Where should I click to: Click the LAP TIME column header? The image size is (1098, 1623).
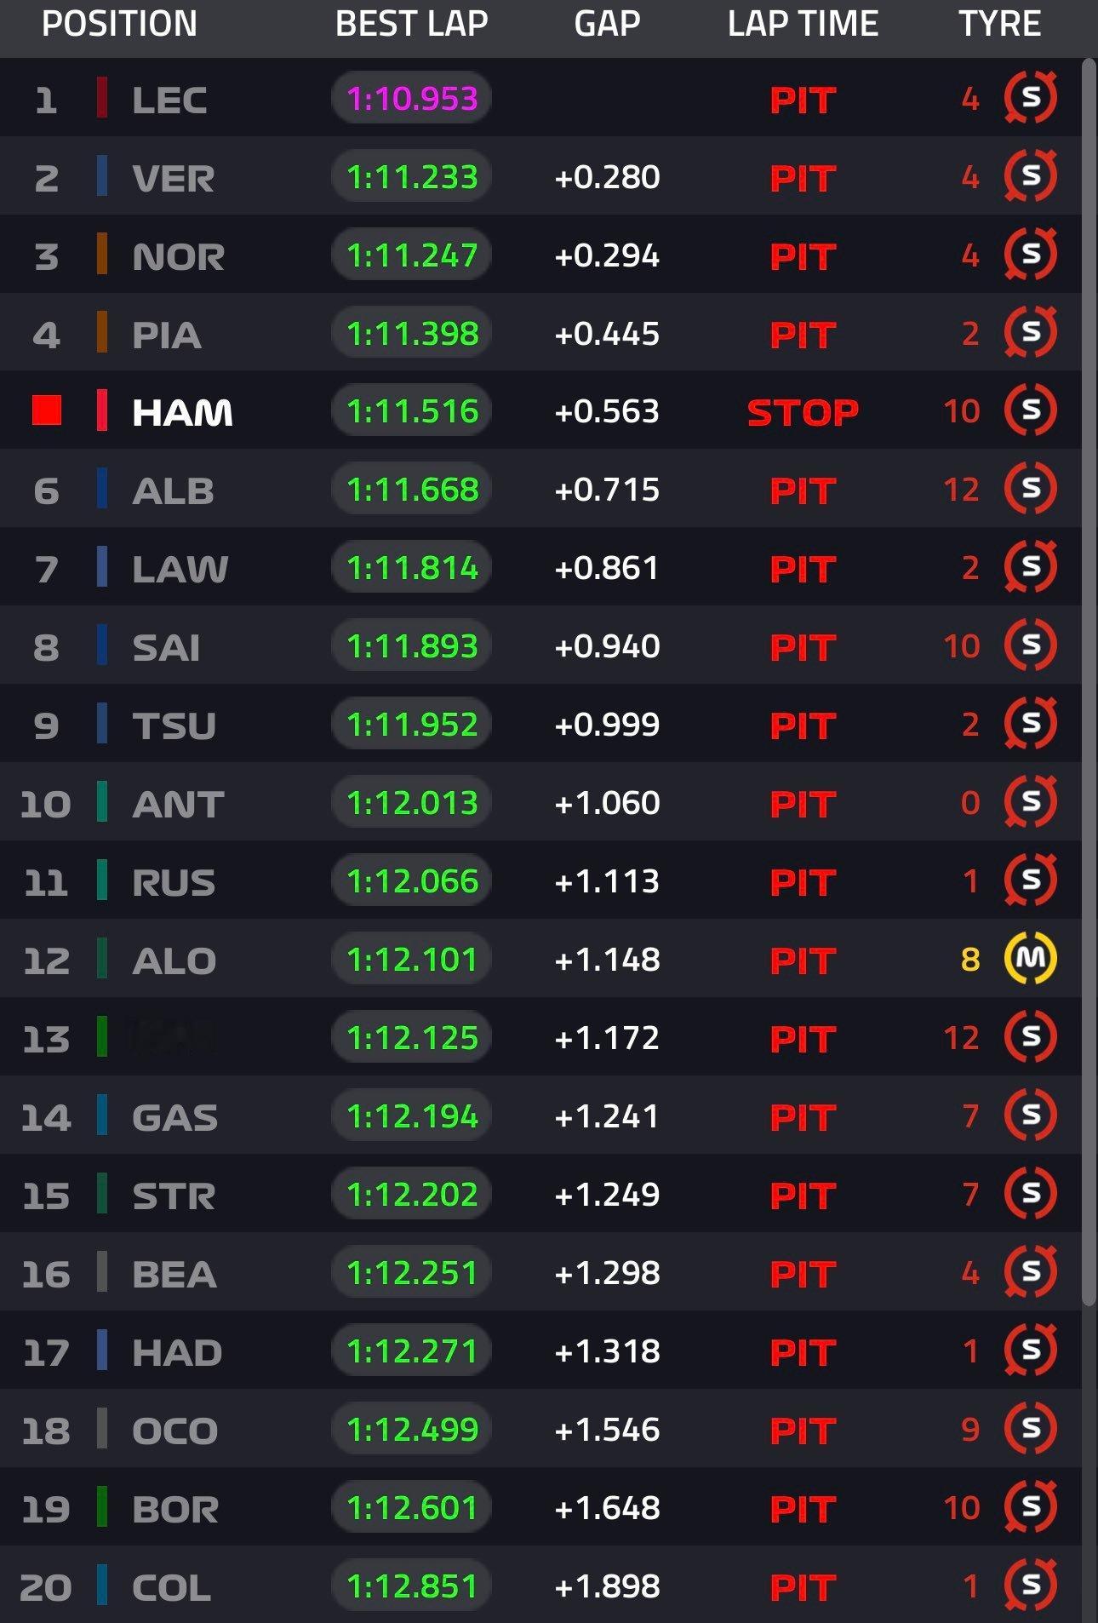[803, 24]
